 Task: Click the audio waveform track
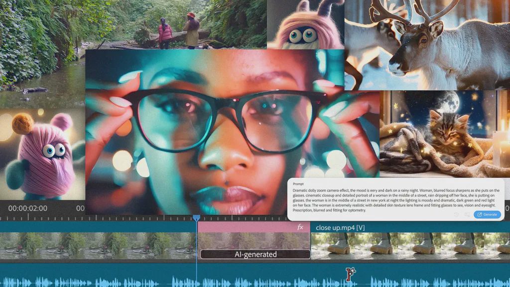click(255, 275)
